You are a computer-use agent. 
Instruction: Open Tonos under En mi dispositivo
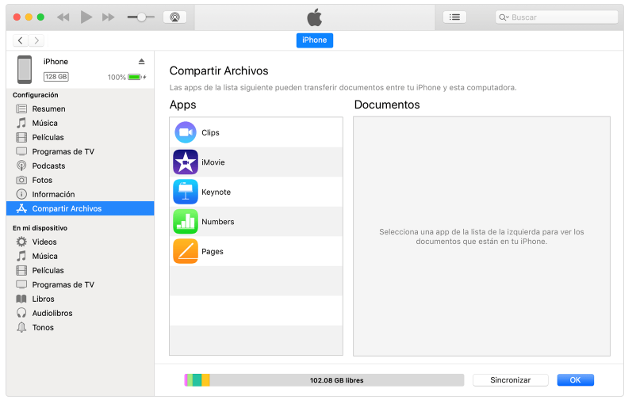(x=43, y=328)
